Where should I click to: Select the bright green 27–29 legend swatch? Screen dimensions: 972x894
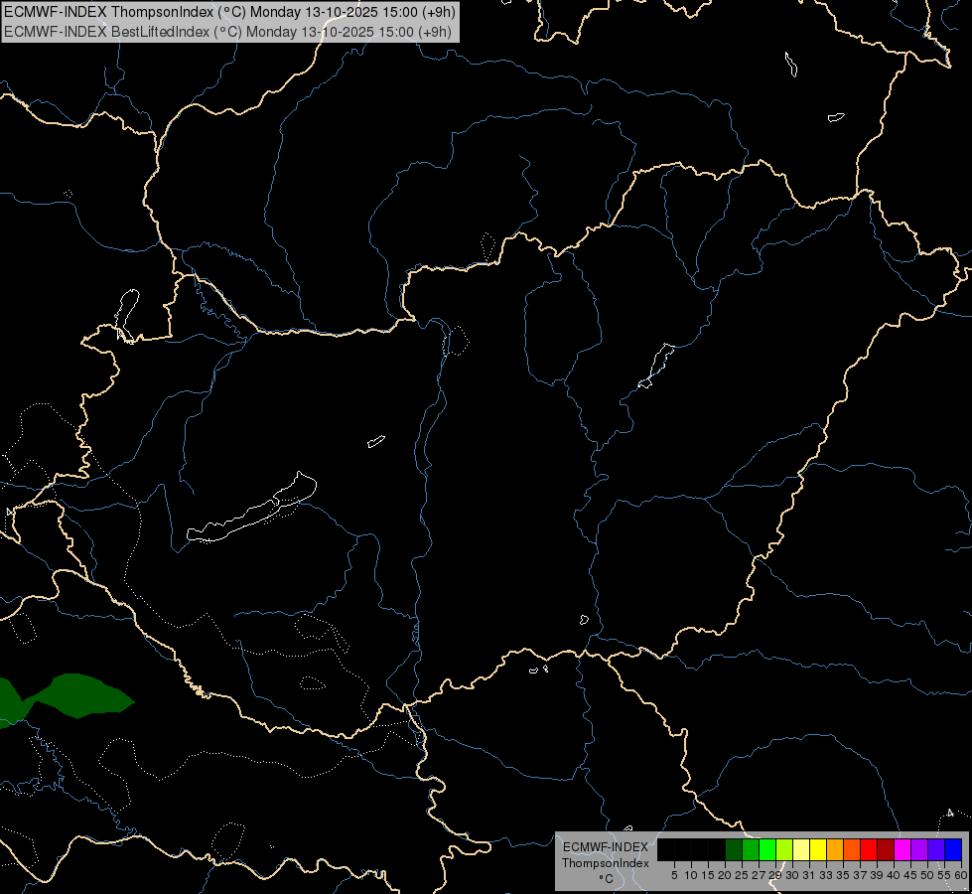coord(767,849)
